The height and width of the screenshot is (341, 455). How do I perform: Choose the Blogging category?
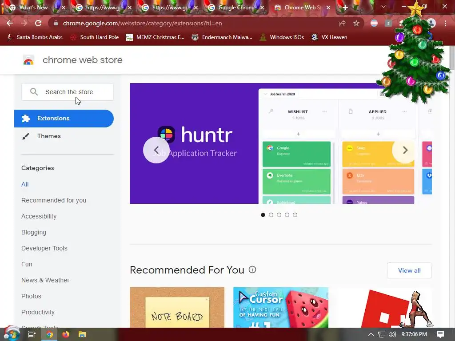34,232
